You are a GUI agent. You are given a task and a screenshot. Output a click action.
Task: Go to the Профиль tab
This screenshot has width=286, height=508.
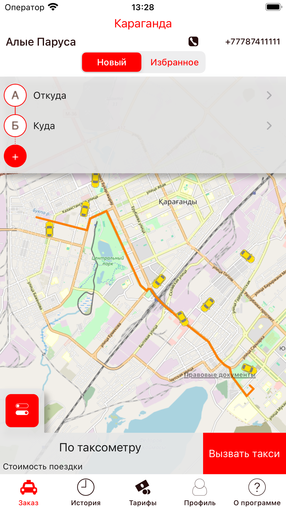200,492
